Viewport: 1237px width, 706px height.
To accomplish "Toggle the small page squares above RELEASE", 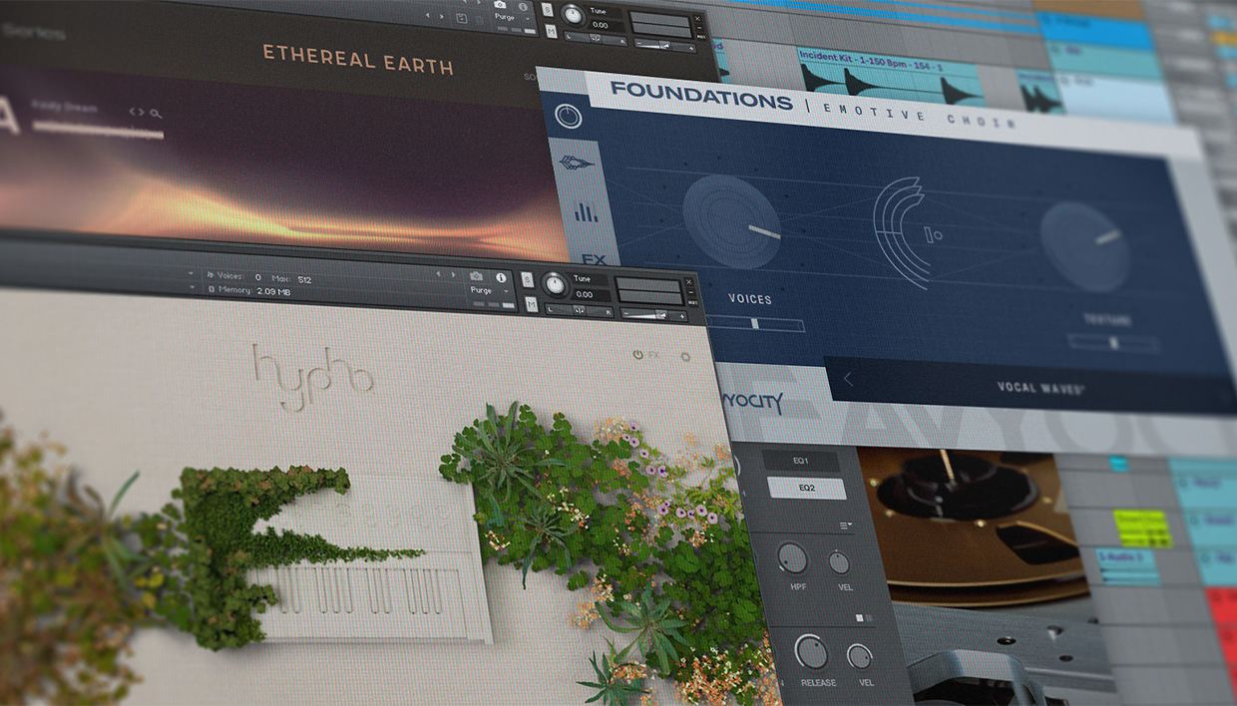I will coord(864,618).
